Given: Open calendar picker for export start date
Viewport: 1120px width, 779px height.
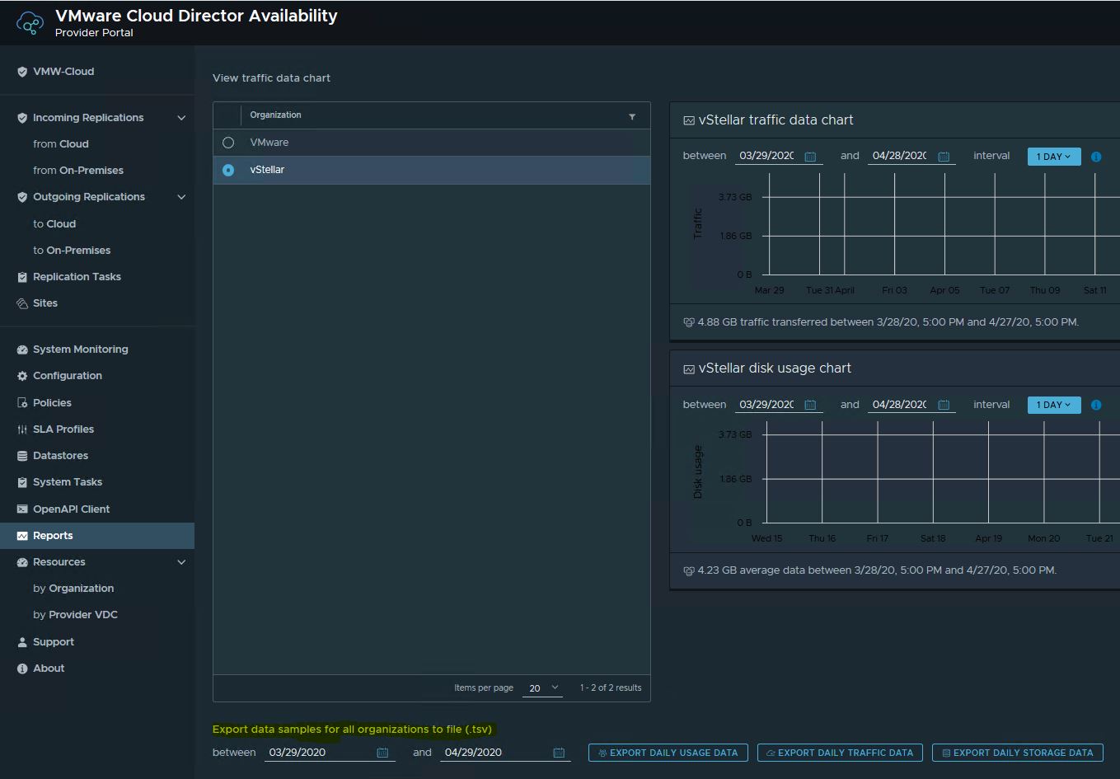Looking at the screenshot, I should tap(382, 753).
